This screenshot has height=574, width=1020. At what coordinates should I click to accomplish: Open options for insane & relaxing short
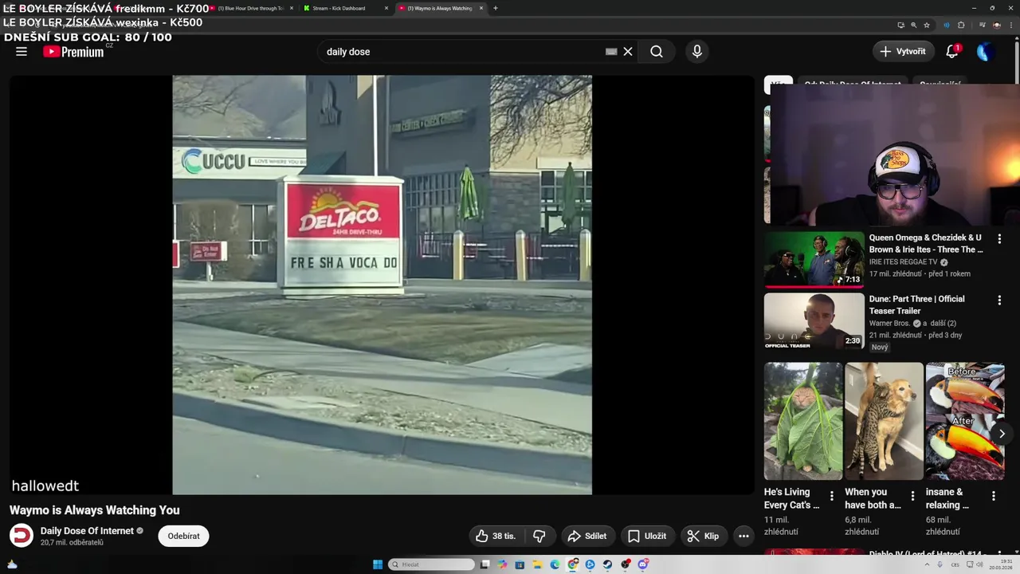click(993, 497)
